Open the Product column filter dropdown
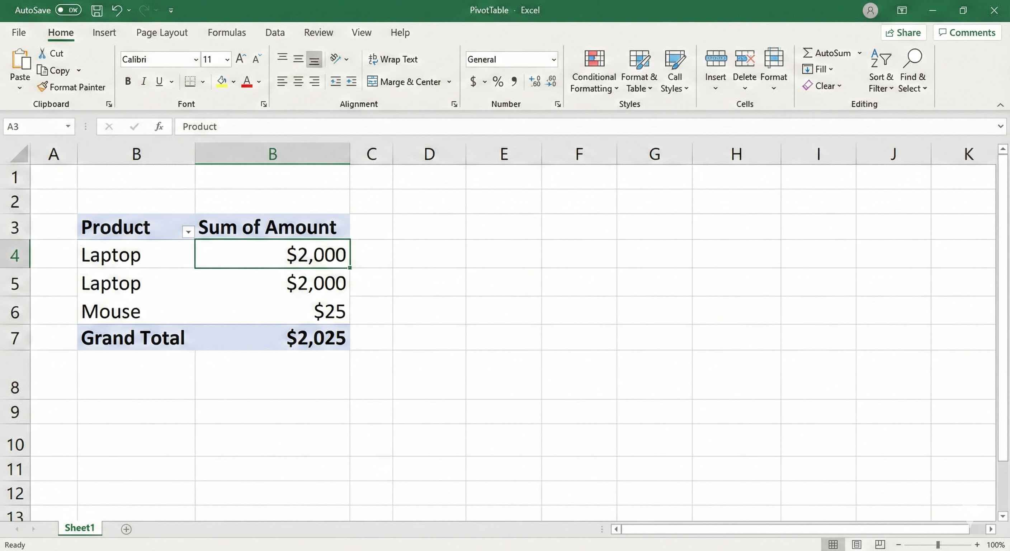1010x551 pixels. tap(188, 232)
